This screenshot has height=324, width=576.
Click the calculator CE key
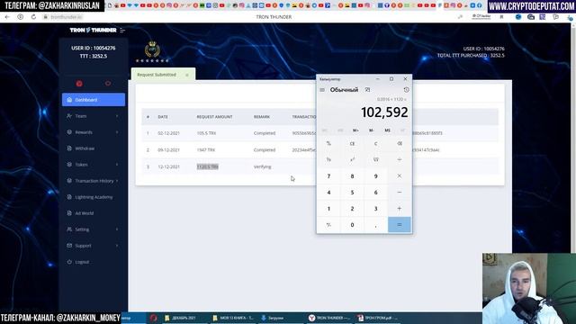352,144
